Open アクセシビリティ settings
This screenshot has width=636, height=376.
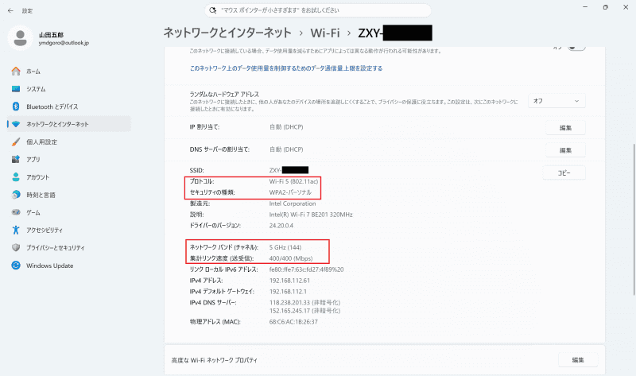point(69,231)
